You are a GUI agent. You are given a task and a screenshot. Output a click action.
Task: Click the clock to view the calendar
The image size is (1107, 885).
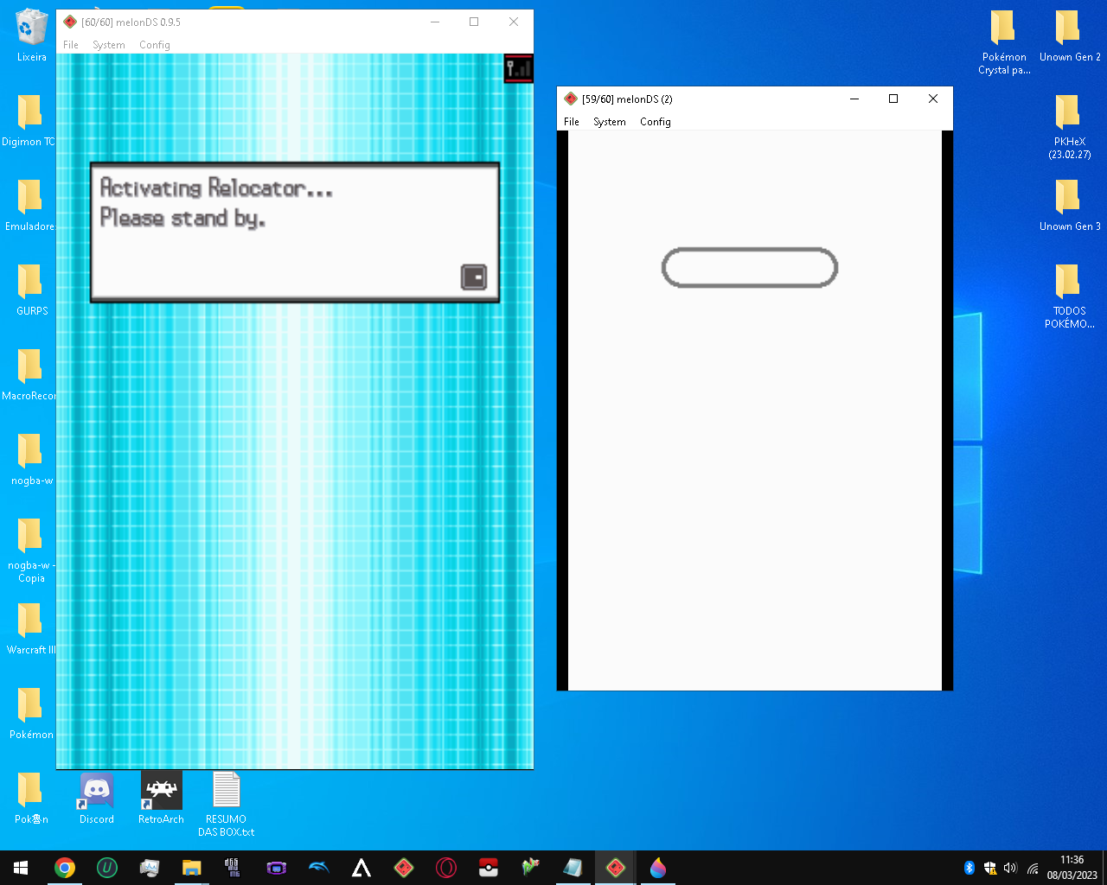(1071, 867)
